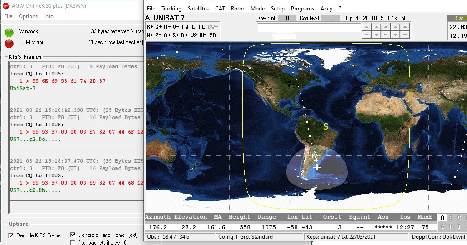467x245 pixels.
Task: Click down arrow under uplink 100 step
Action: [x=376, y=35]
